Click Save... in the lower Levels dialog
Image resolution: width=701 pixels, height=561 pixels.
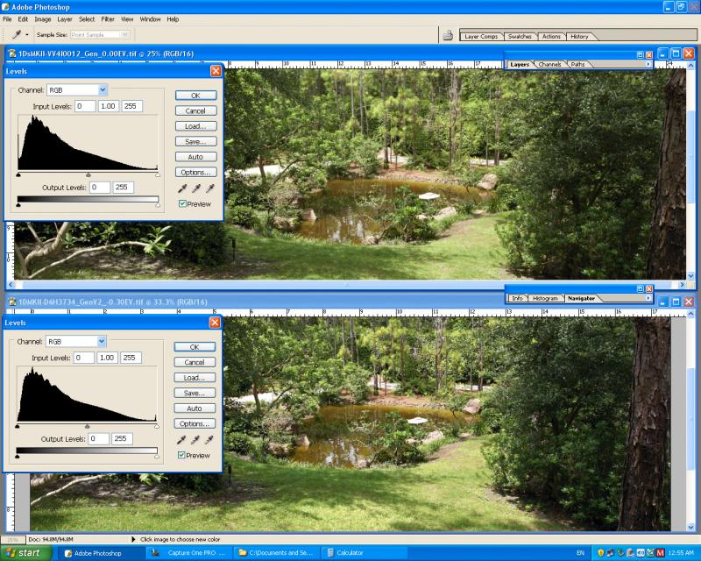(x=195, y=393)
